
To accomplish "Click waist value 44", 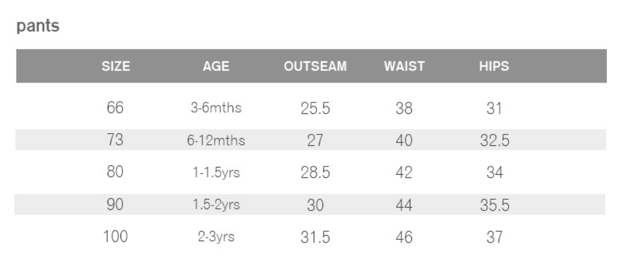I will (x=404, y=205).
